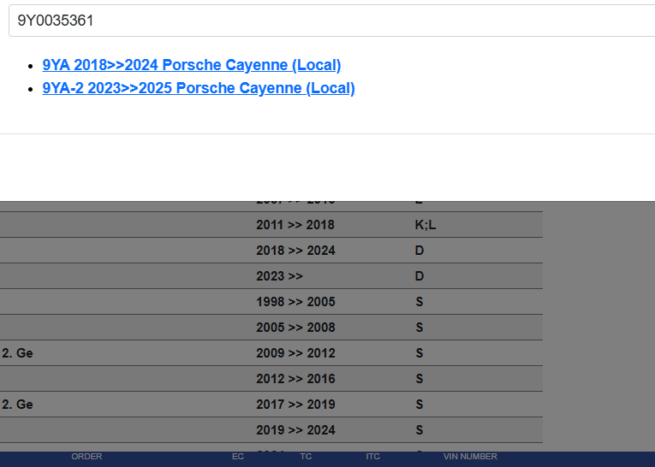Viewport: 655px width, 467px height.
Task: Select the 2017 >> 2019 year cell
Action: [295, 405]
